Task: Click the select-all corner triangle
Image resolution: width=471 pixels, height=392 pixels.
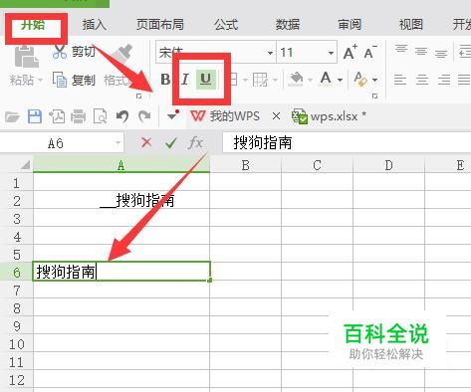Action: (26, 165)
